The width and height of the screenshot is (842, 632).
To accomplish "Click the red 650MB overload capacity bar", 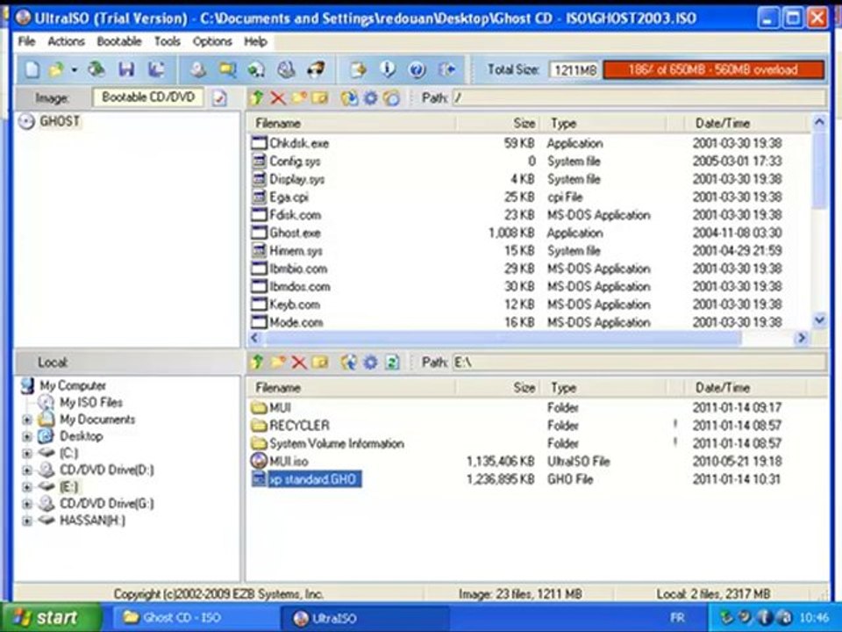I will 714,70.
